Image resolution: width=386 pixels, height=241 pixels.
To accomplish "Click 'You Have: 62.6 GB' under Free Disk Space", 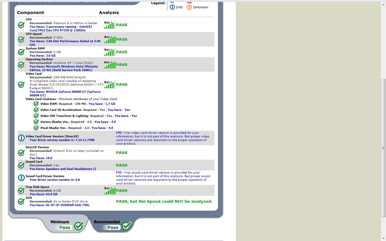I will [x=43, y=194].
